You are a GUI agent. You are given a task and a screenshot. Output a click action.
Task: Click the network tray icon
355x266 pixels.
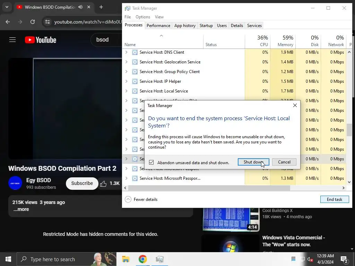coord(302,259)
